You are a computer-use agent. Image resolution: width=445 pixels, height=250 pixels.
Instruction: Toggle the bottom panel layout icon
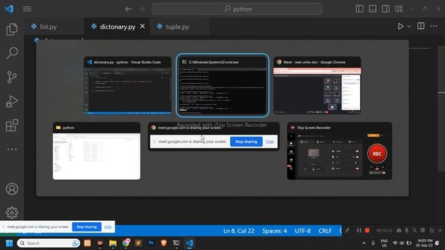click(373, 9)
